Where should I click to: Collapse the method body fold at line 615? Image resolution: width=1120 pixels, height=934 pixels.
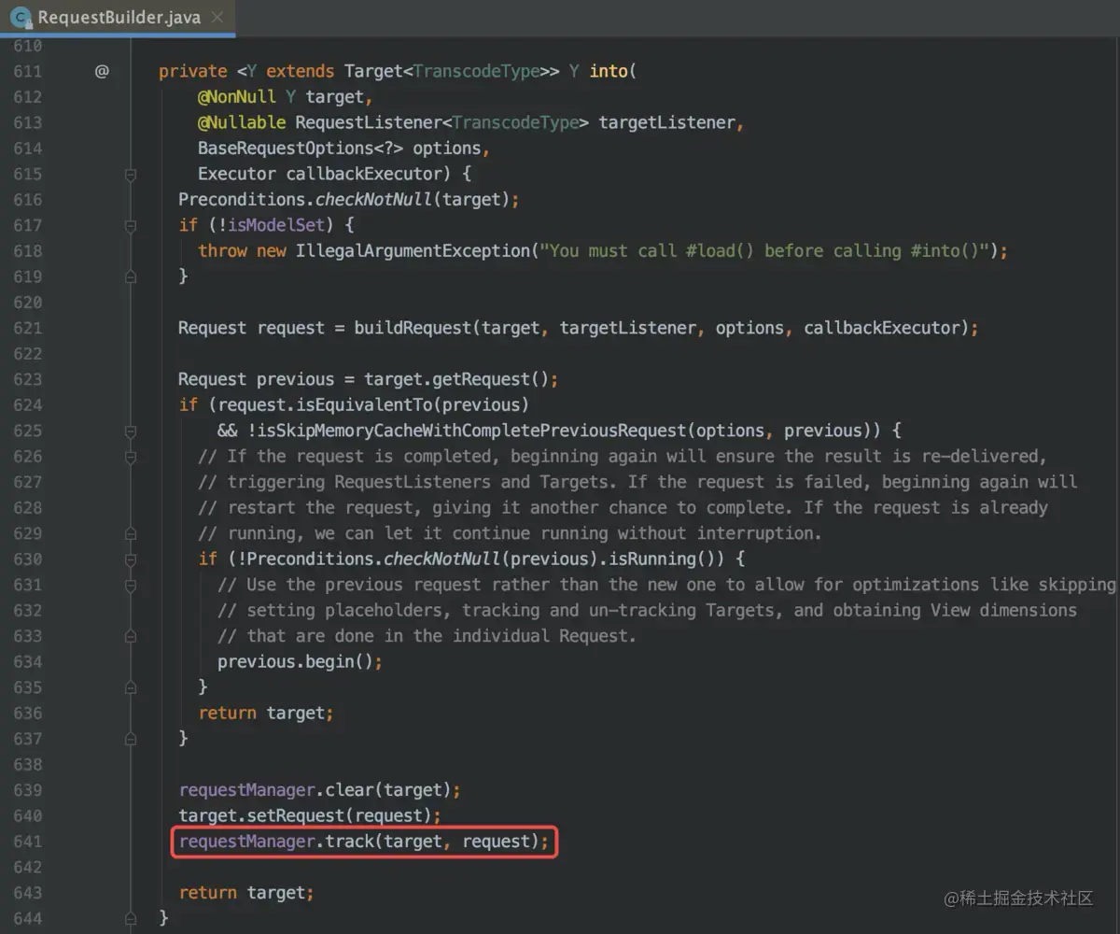coord(131,174)
